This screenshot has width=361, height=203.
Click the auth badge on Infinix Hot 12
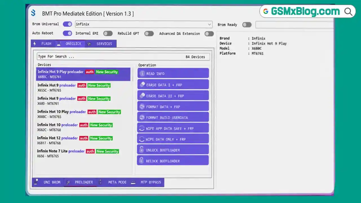coord(84,138)
